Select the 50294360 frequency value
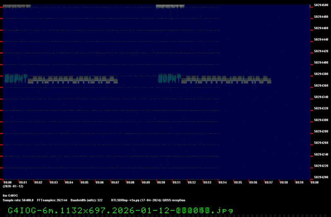 (x=321, y=86)
